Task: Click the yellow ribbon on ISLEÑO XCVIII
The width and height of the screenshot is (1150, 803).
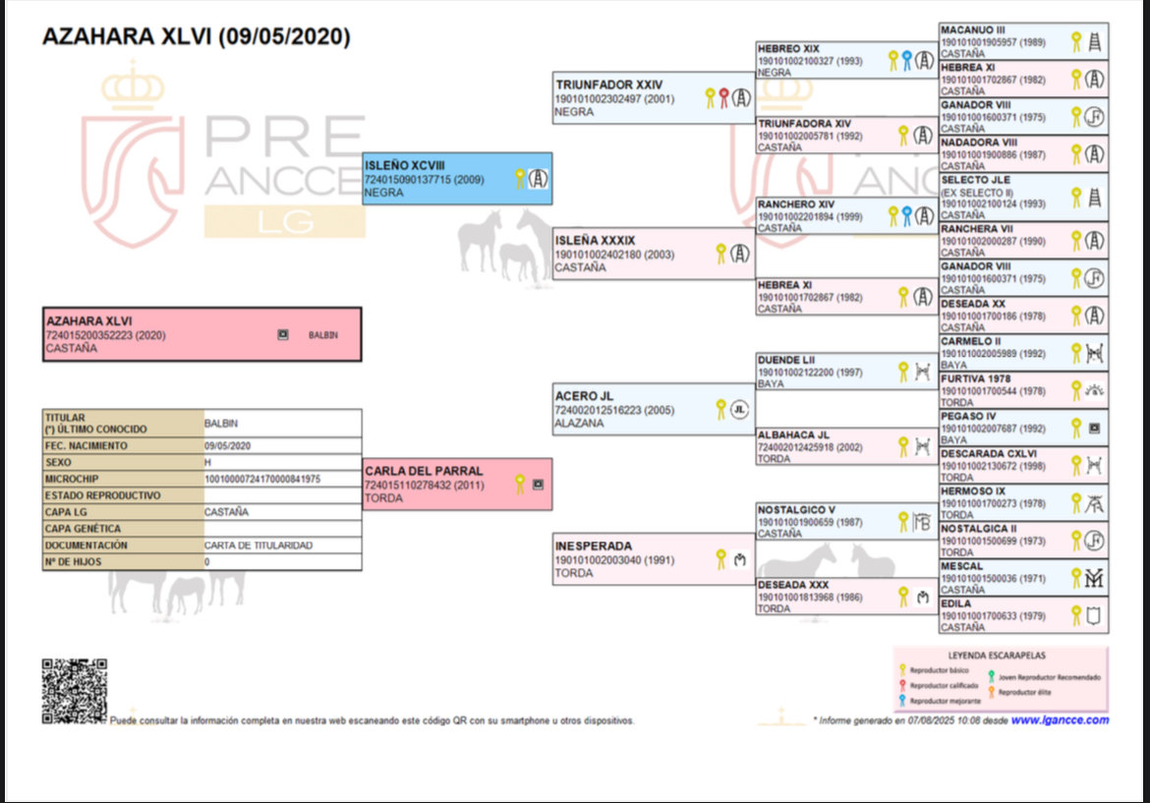Action: [520, 178]
